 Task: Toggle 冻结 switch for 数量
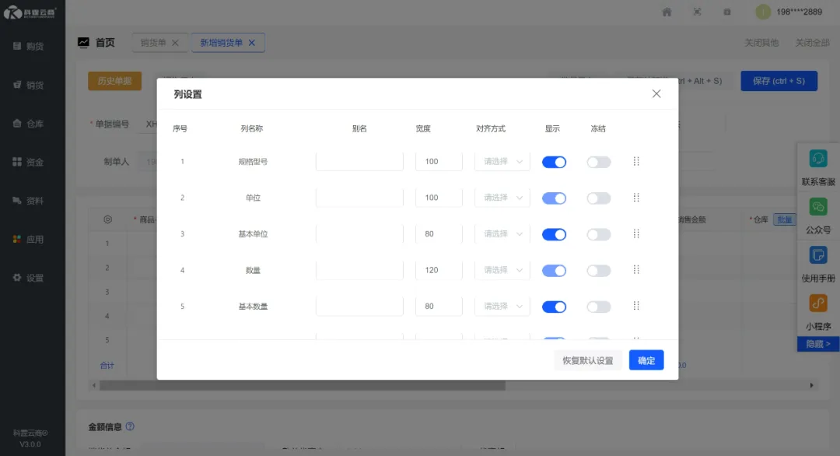coord(598,271)
